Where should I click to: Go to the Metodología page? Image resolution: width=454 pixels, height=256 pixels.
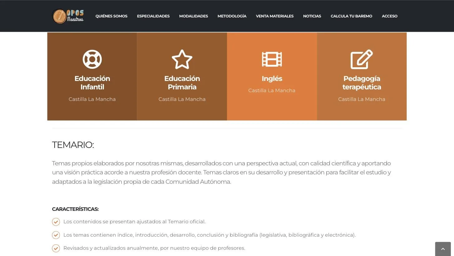tap(232, 16)
